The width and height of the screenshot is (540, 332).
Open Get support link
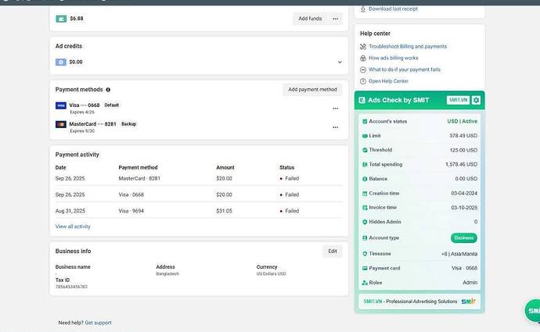coord(98,323)
